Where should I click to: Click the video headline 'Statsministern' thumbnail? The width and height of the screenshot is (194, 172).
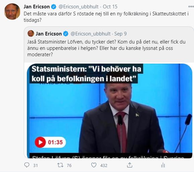(x=86, y=74)
